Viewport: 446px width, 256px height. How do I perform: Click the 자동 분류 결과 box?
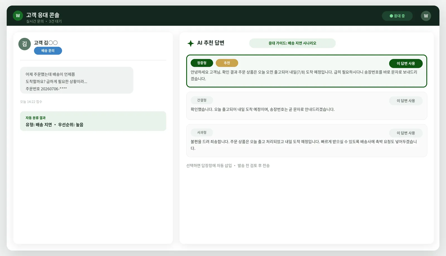click(93, 121)
